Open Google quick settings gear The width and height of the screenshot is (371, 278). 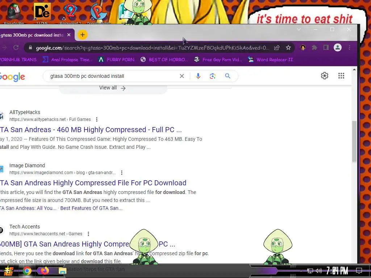pos(325,76)
